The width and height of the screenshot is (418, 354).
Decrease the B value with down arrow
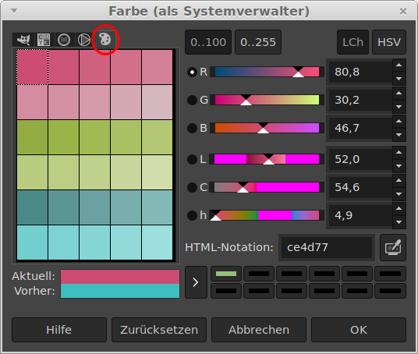[x=399, y=134]
